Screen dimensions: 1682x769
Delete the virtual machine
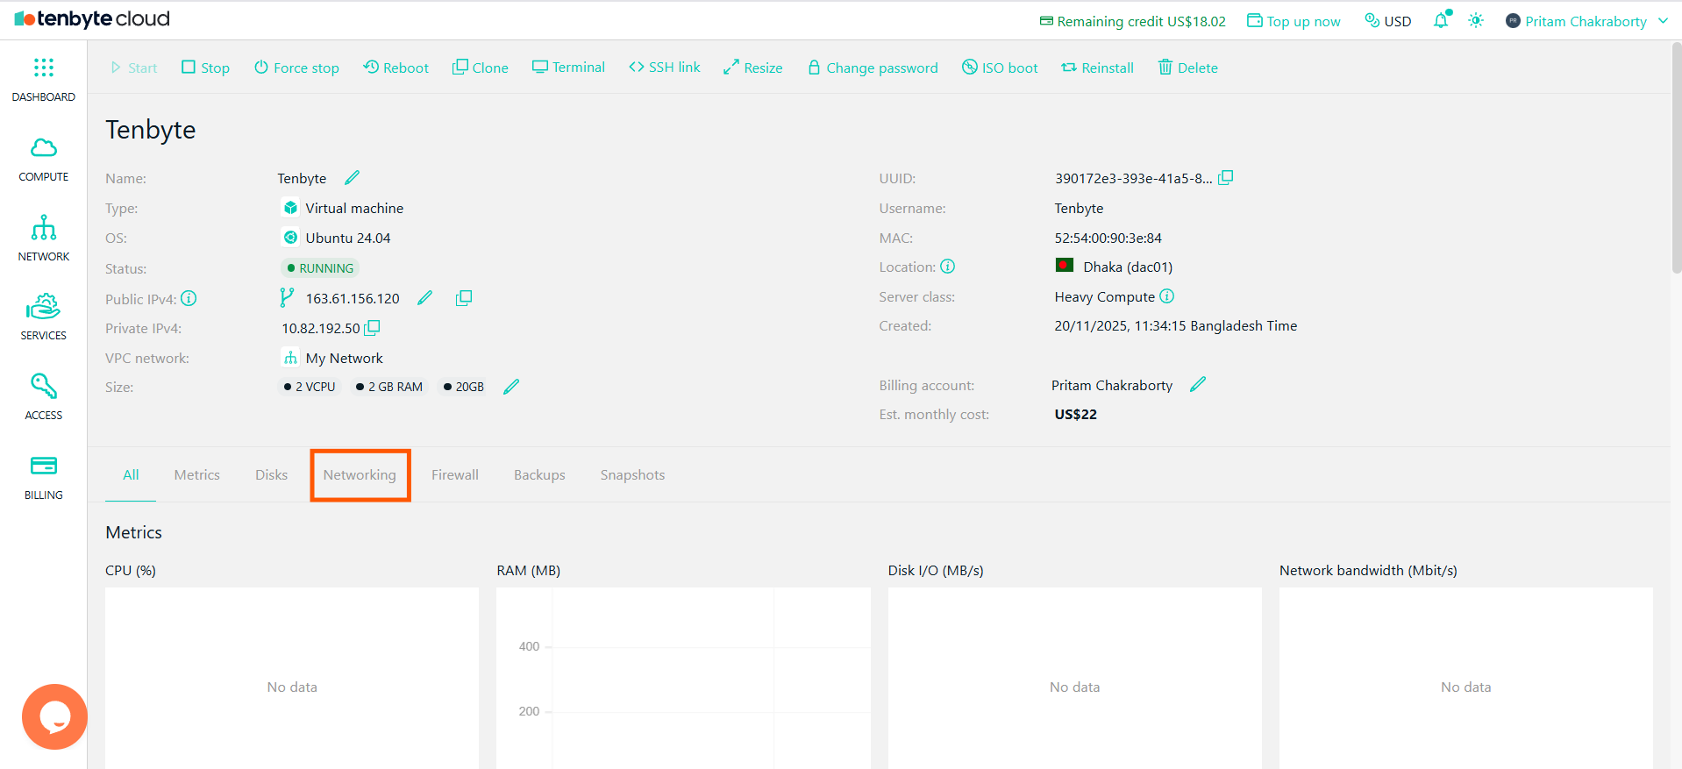pyautogui.click(x=1188, y=68)
